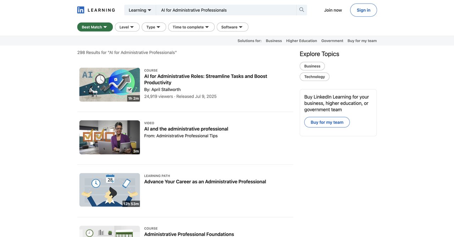The height and width of the screenshot is (237, 454).
Task: Click the AI for Administrative Roles thumbnail
Action: click(x=110, y=85)
